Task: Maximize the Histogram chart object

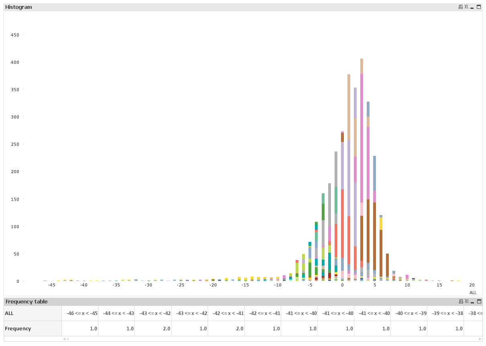Action: [479, 7]
